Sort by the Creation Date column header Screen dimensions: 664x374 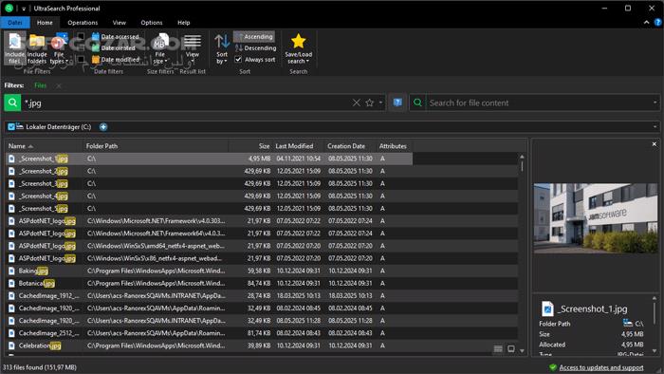[350, 145]
